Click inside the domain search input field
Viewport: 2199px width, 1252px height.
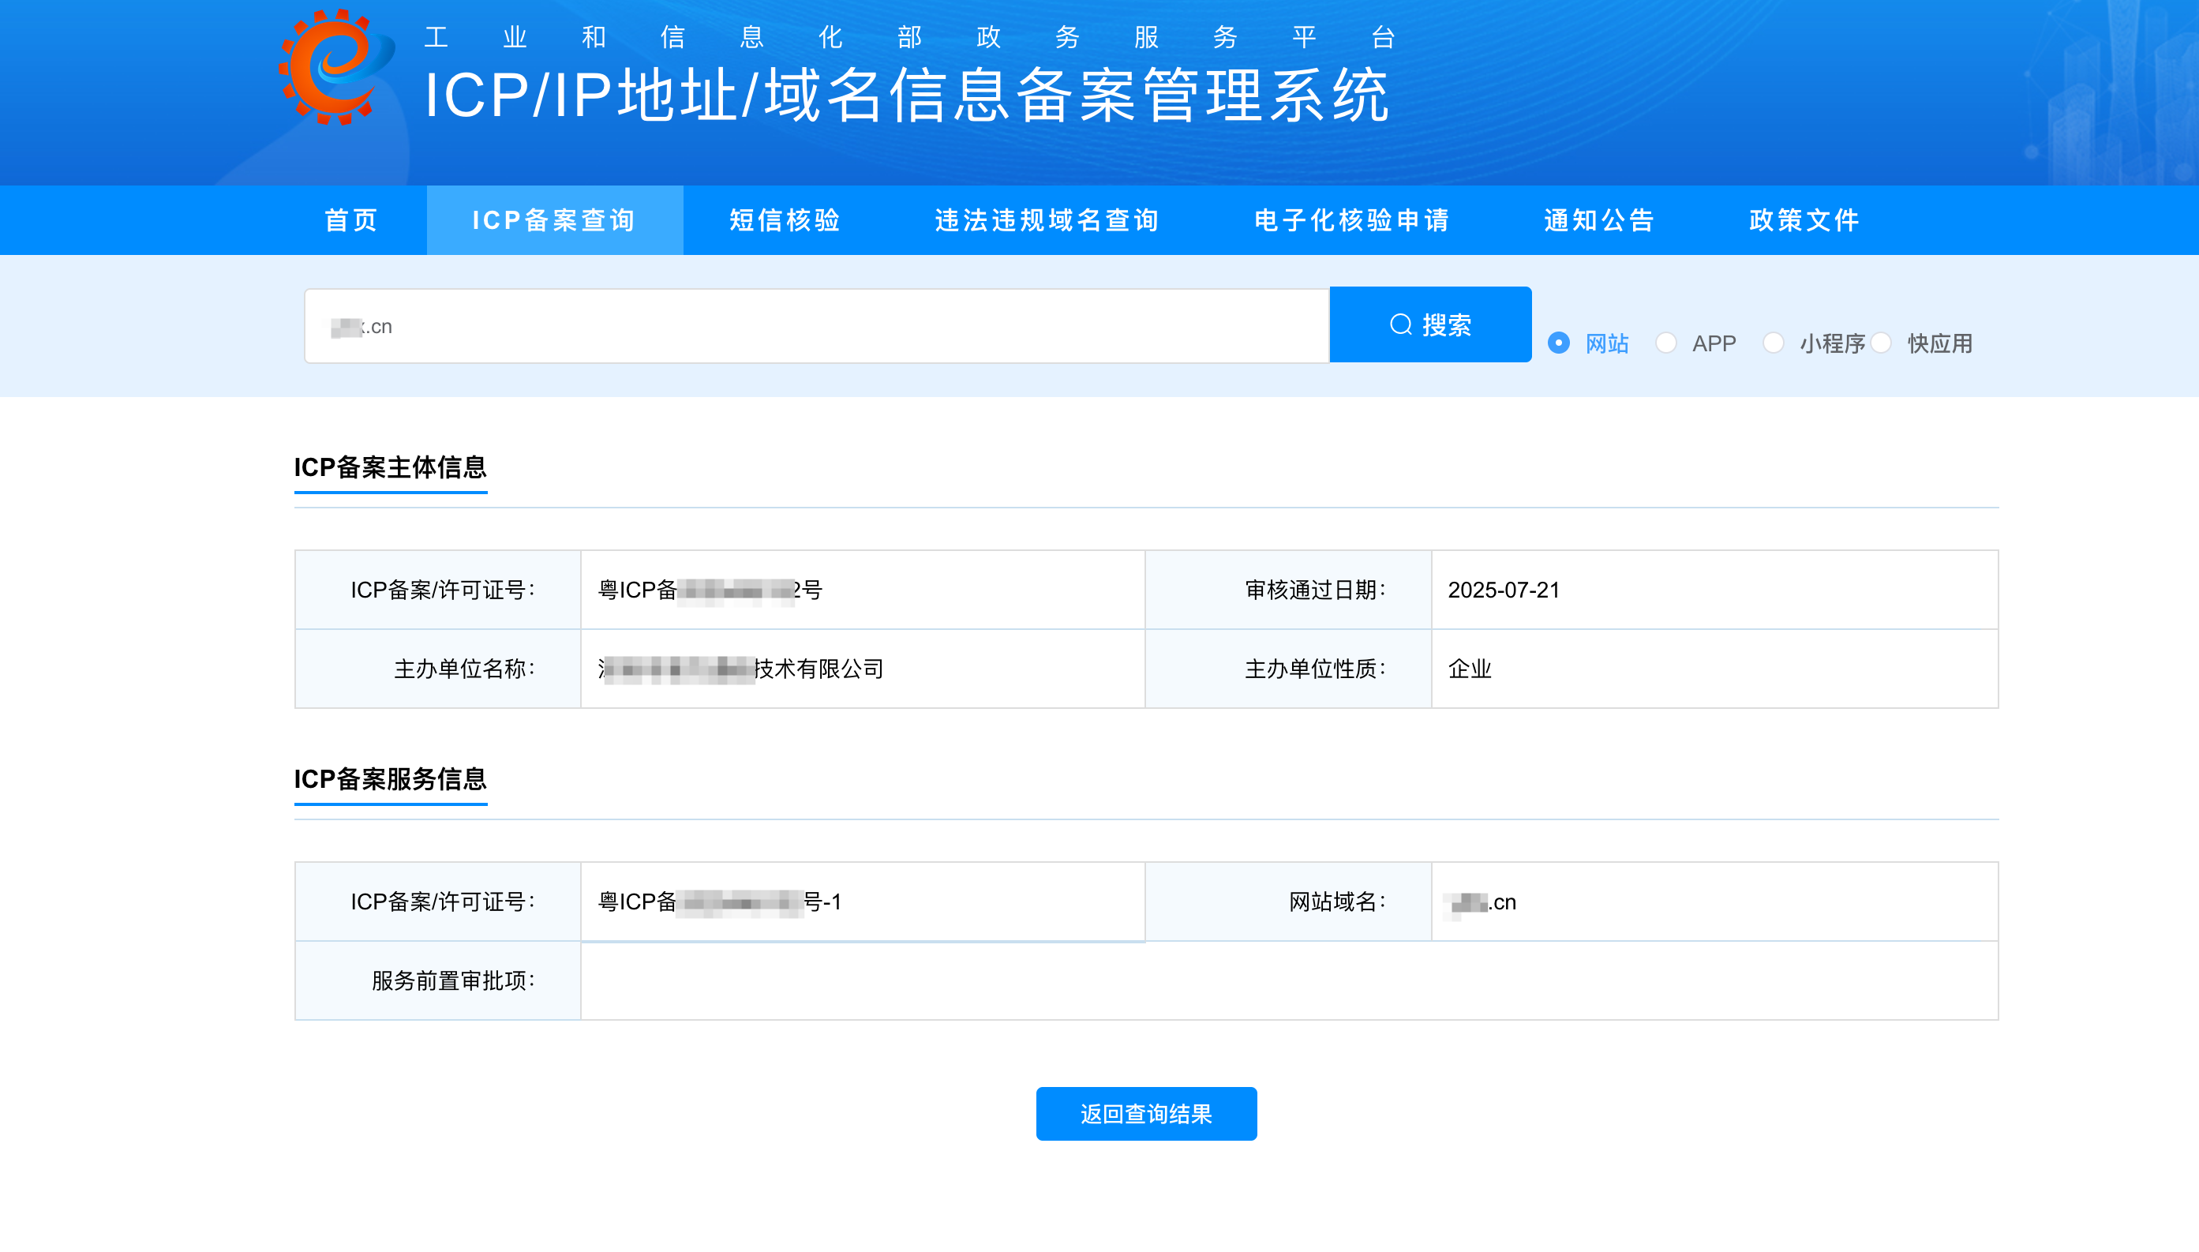click(817, 324)
